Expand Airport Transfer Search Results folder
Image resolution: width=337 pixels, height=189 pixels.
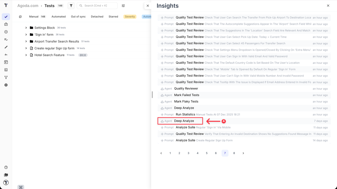26,41
